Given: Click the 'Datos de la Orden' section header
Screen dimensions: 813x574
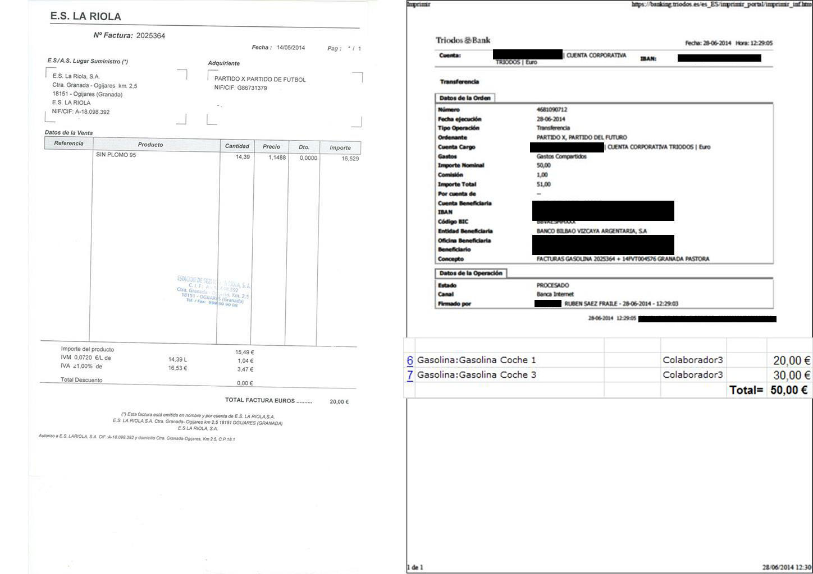Looking at the screenshot, I should coord(465,98).
